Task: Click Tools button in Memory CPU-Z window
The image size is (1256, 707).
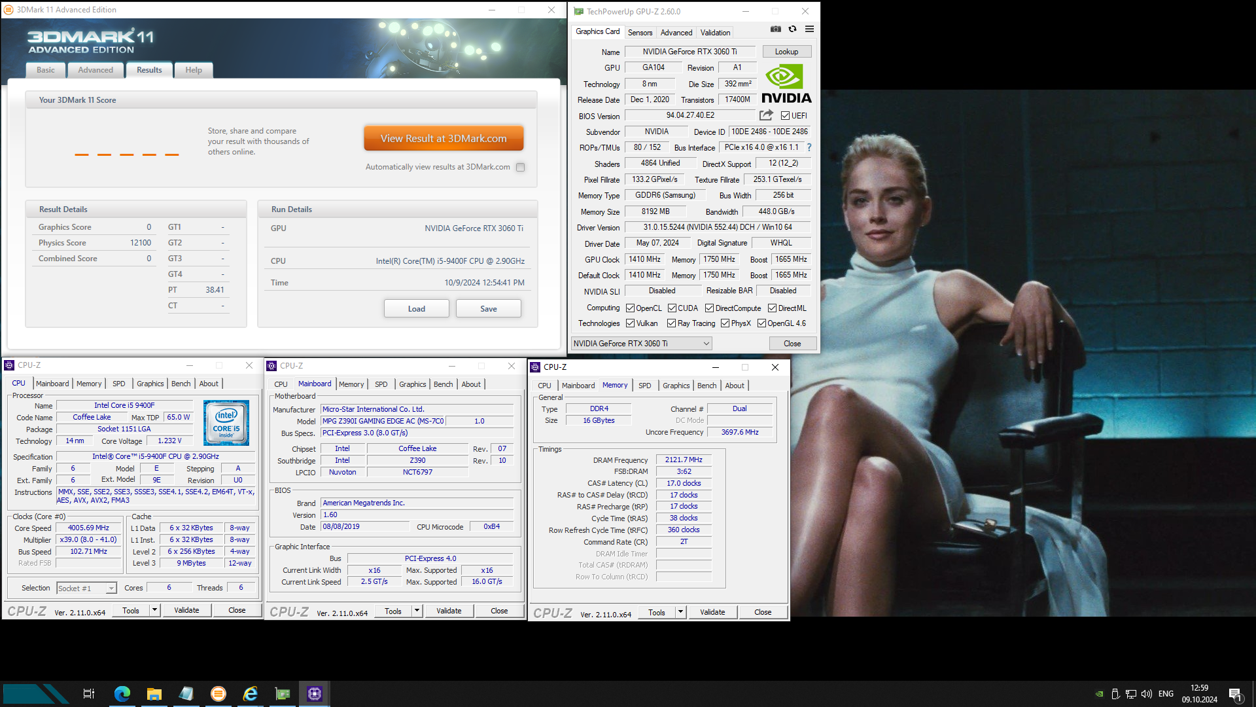Action: coord(657,612)
